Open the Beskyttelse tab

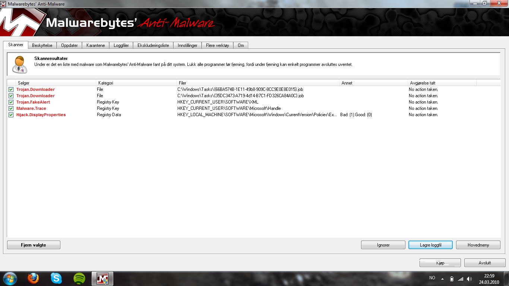[42, 45]
